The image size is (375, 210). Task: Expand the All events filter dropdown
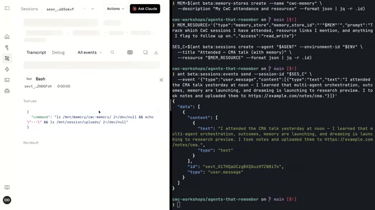tap(90, 52)
